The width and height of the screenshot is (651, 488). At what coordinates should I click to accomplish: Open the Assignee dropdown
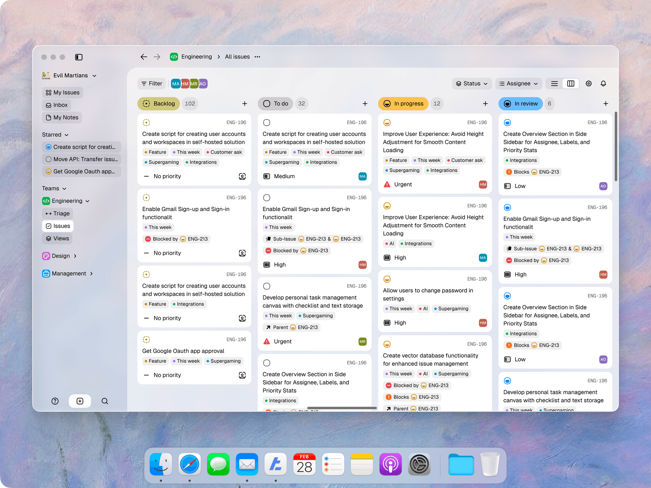(518, 84)
